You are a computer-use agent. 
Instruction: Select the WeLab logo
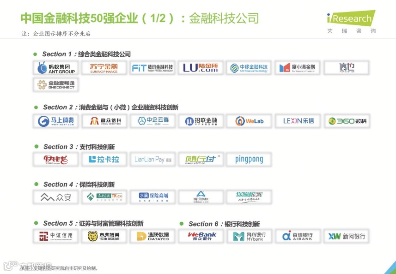coord(249,121)
